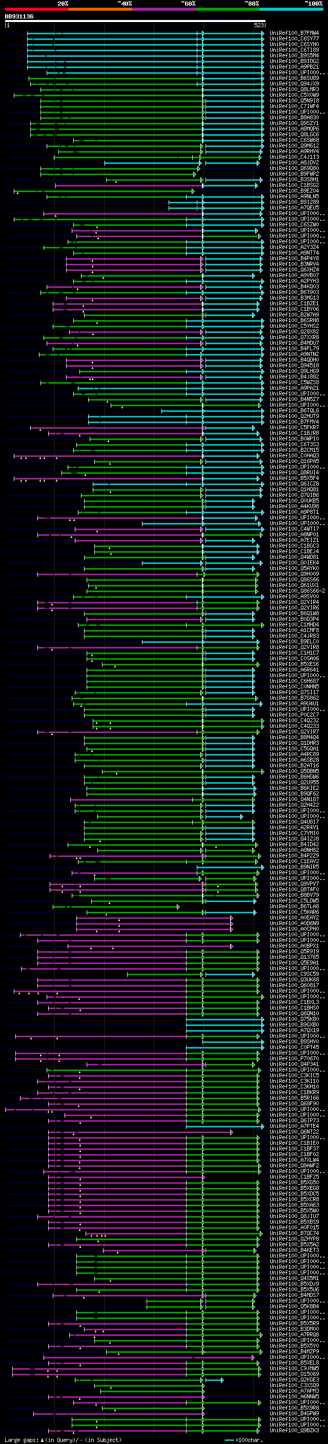Image resolution: width=328 pixels, height=1444 pixels.
Task: Open hit UniRef100_B7FMW4
Action: click(294, 33)
